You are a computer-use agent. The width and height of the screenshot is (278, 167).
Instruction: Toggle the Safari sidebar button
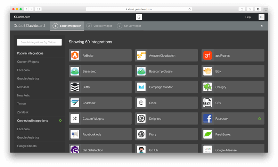[38, 9]
